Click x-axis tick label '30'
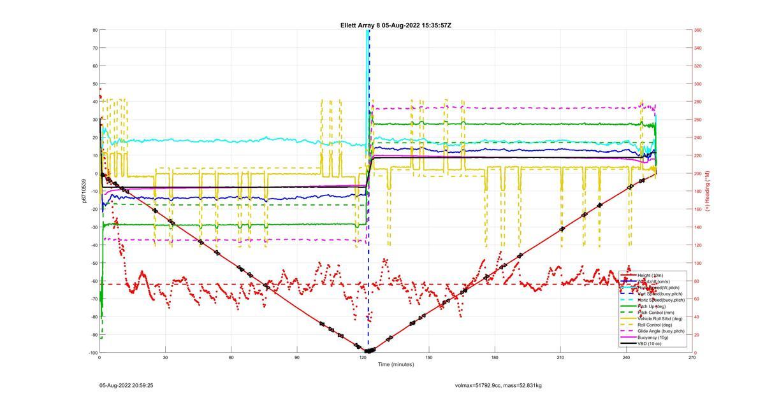The image size is (765, 396). pos(165,358)
